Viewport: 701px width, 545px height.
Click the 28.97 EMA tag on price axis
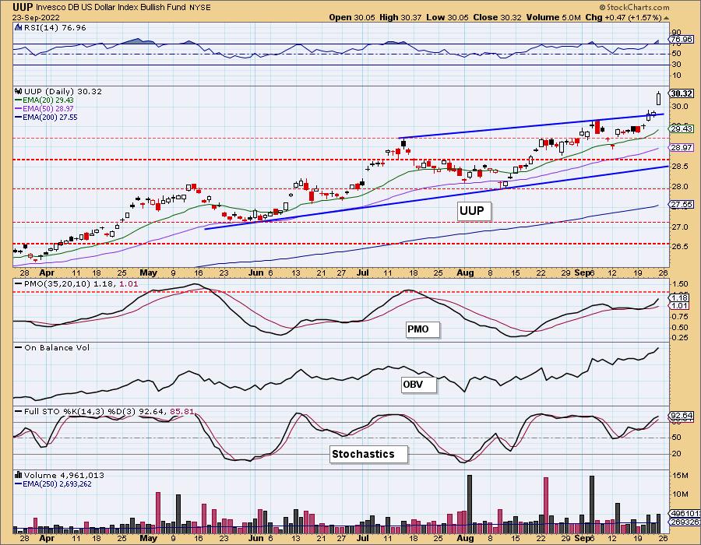[x=682, y=147]
